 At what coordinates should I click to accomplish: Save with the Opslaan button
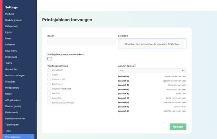click(178, 127)
